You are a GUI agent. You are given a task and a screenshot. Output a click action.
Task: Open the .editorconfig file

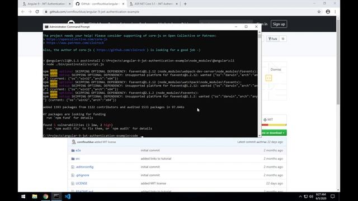click(x=84, y=167)
